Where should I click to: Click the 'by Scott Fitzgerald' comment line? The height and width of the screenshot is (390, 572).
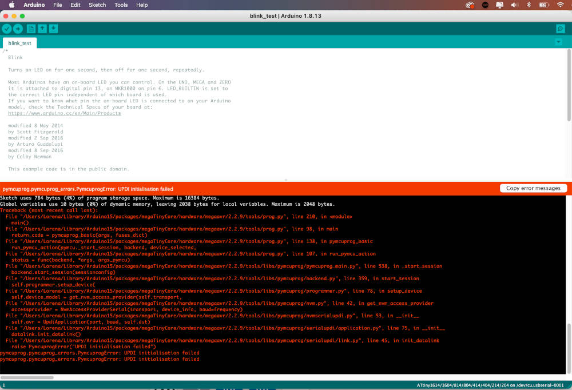35,132
